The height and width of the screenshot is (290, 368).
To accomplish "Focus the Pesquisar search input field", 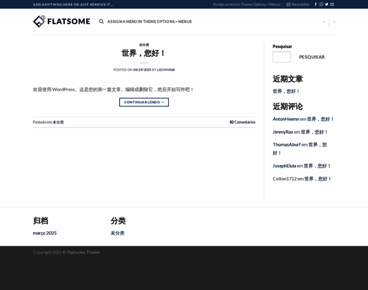I will point(281,57).
